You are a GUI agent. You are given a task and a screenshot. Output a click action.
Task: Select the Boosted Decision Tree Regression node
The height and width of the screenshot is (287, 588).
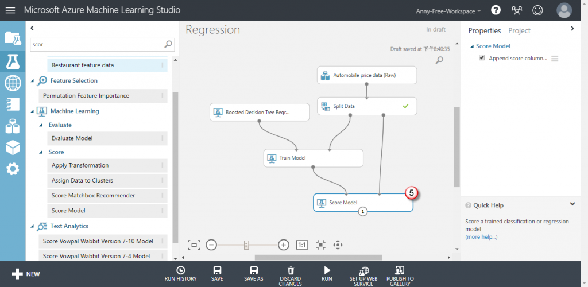coord(260,112)
